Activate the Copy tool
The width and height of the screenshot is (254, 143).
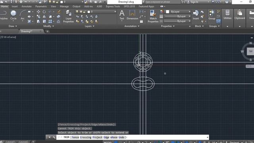(x=38, y=17)
